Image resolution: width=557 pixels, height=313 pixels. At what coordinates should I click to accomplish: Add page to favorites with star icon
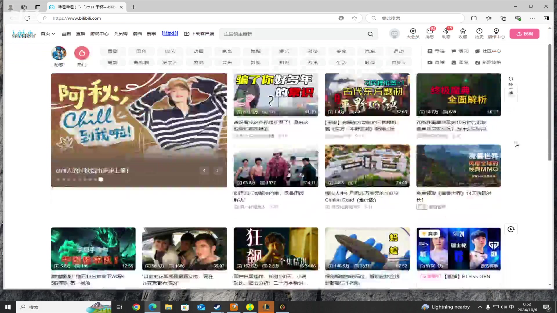[x=354, y=18]
